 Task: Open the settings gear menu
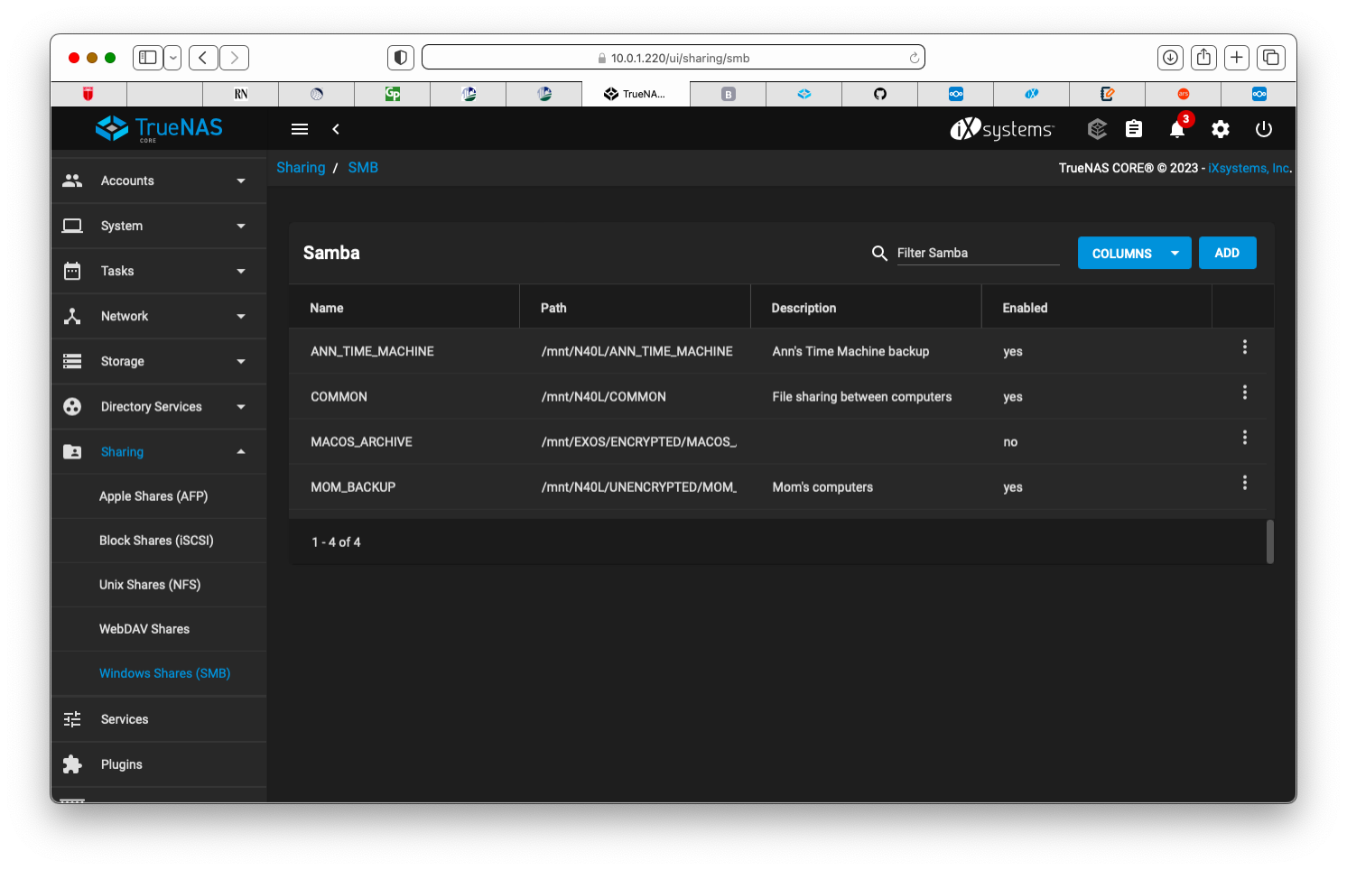pos(1221,129)
